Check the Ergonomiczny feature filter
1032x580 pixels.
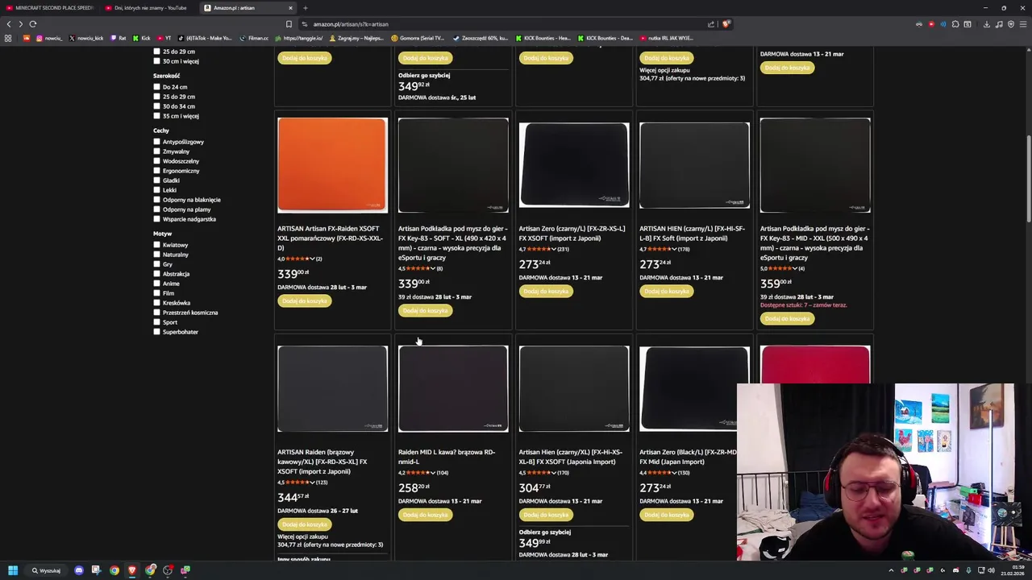[x=157, y=171]
